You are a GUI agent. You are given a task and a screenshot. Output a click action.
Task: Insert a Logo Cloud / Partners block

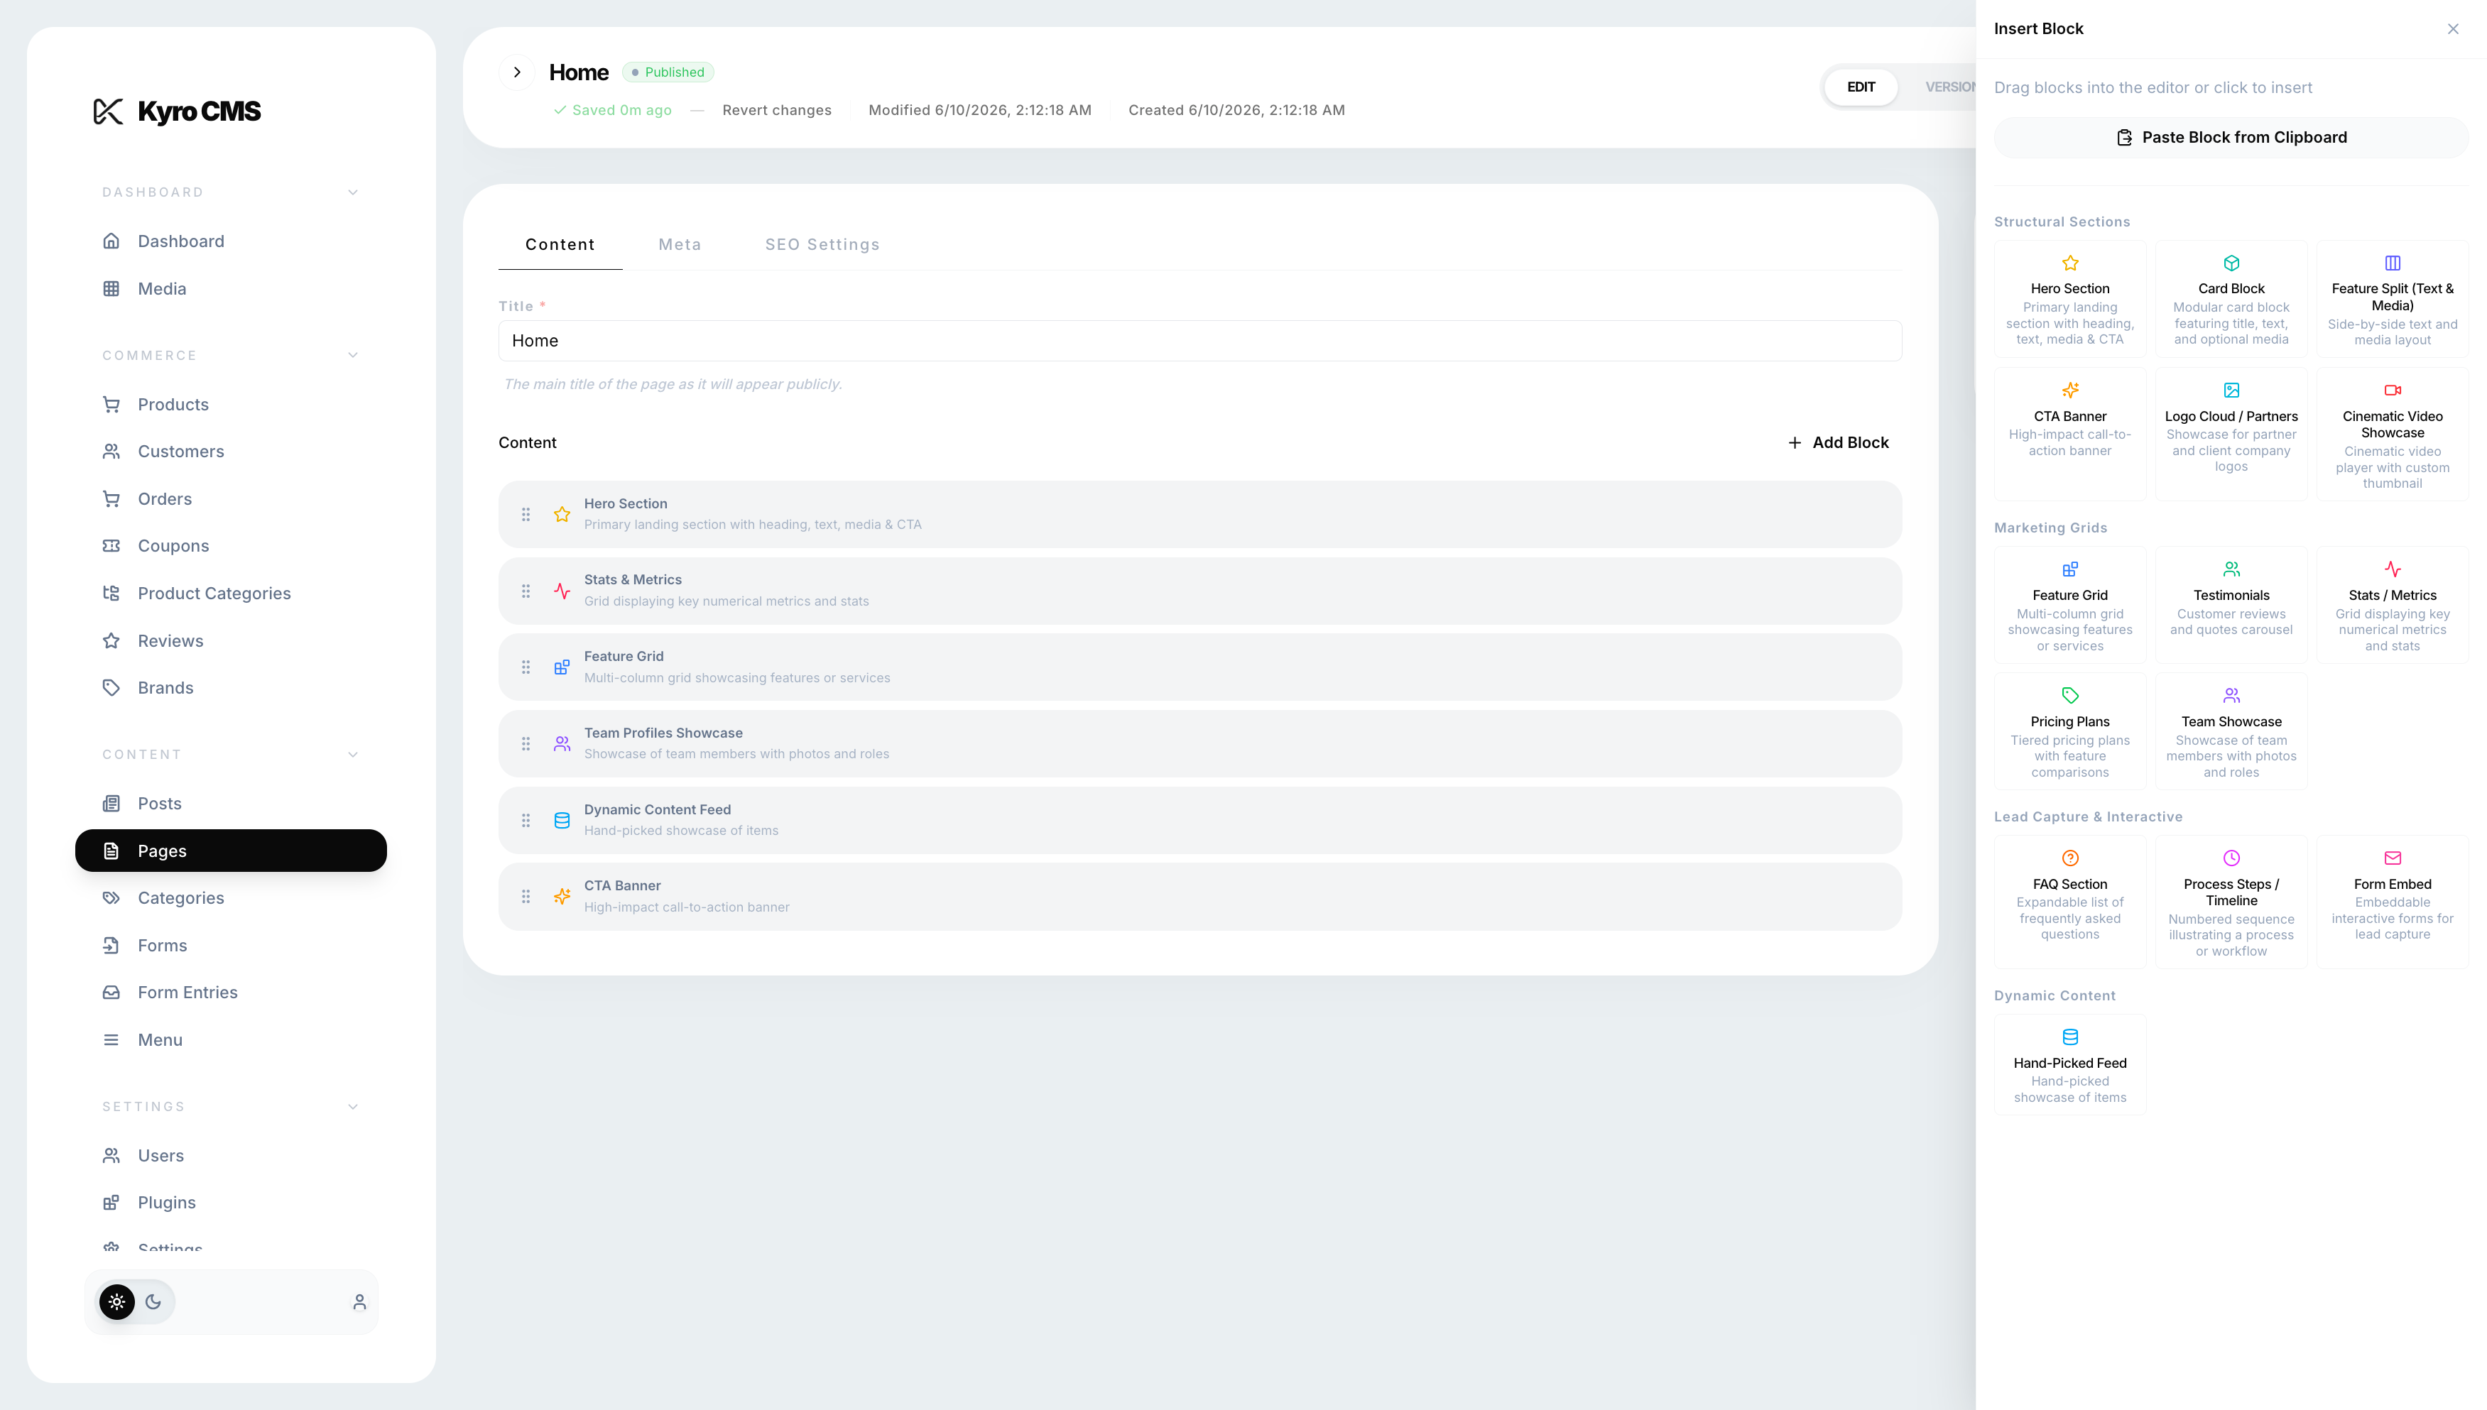[x=2231, y=434]
